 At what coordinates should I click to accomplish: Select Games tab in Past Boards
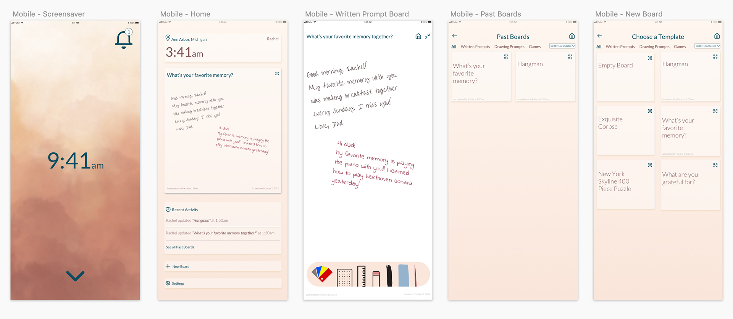(x=535, y=46)
